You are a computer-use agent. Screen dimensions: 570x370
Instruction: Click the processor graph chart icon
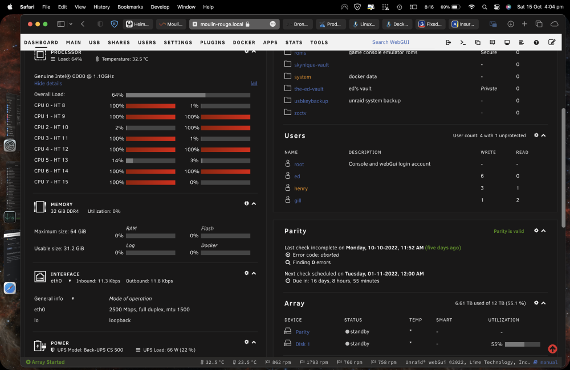[254, 84]
